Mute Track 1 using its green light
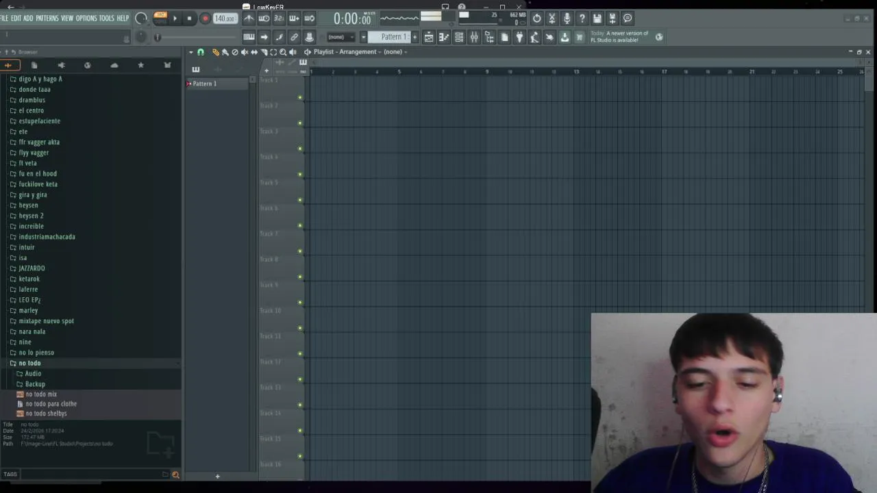This screenshot has width=877, height=493. (300, 97)
